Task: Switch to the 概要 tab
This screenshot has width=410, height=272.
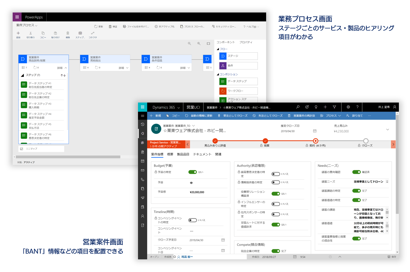Action: (170, 154)
